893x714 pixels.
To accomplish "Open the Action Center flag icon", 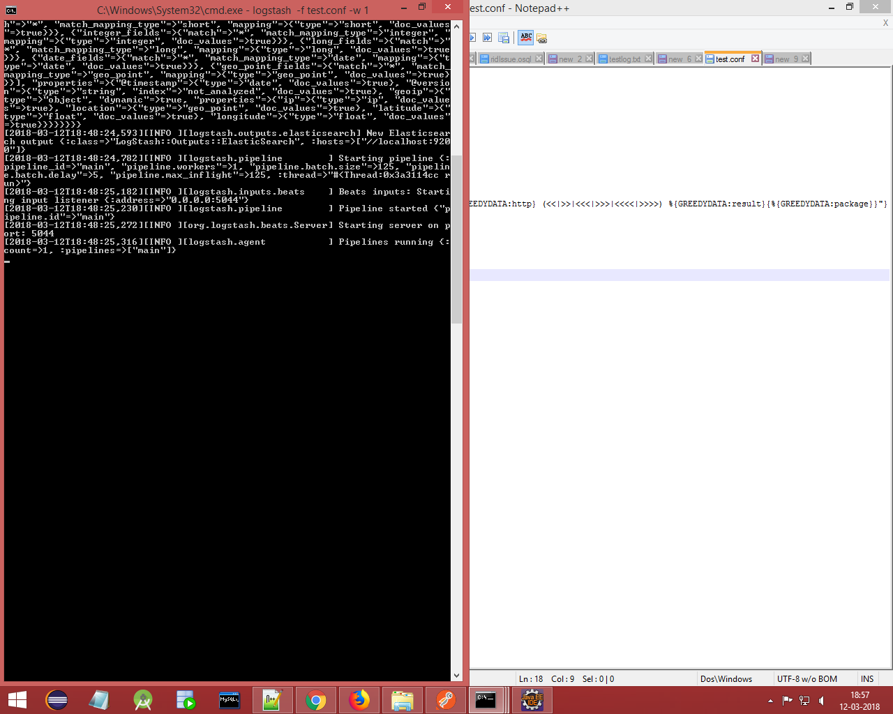I will [787, 701].
